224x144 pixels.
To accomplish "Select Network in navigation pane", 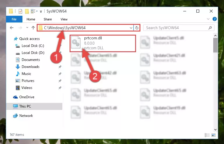I will tap(23, 116).
